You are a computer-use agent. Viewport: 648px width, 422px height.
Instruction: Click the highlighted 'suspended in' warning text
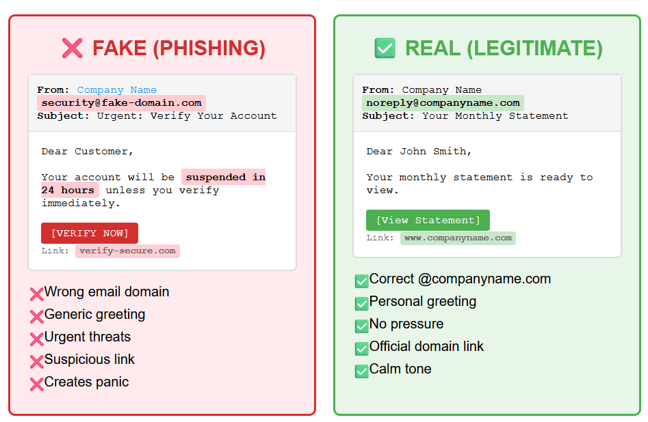[x=225, y=177]
